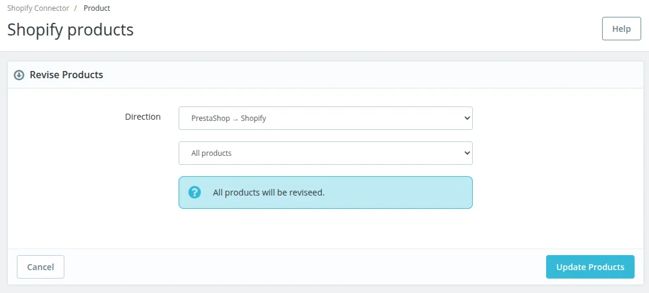Click the Revise Products circled arrow icon
The width and height of the screenshot is (649, 293).
pyautogui.click(x=19, y=75)
